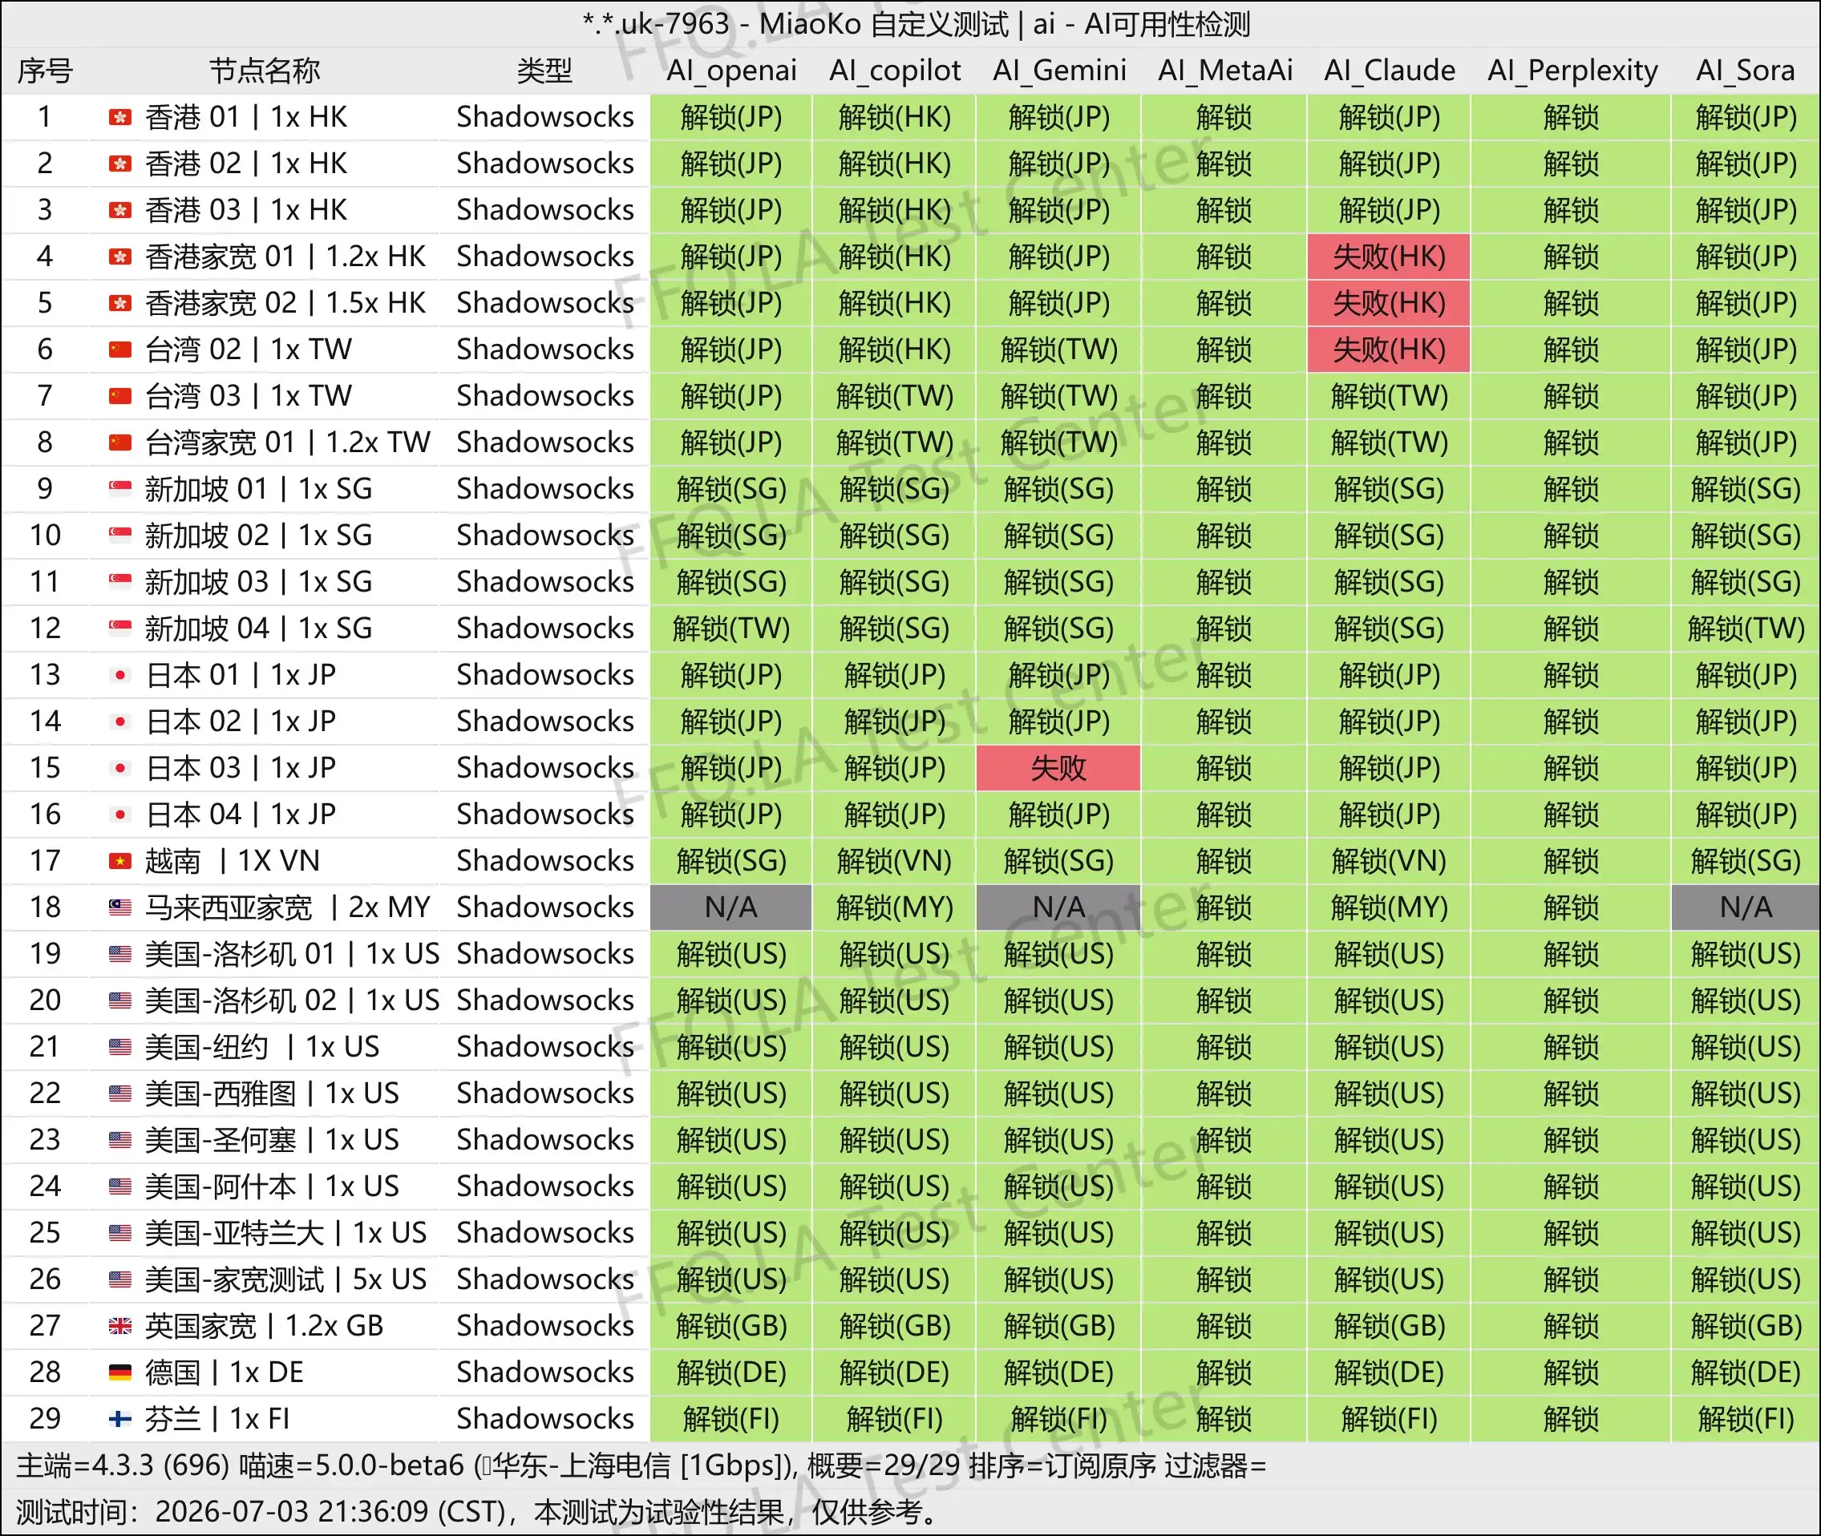Click the 序号 column header
Viewport: 1821px width, 1536px height.
[45, 71]
